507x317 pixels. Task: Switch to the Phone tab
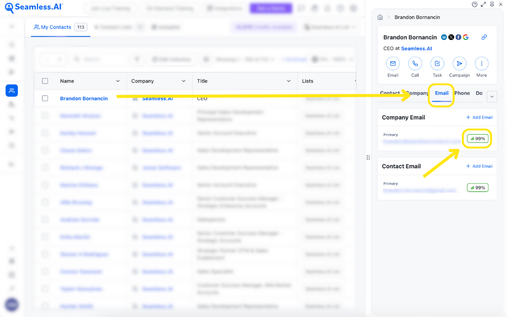click(x=462, y=93)
